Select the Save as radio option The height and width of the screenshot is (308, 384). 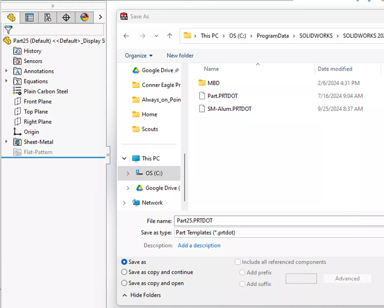(x=124, y=262)
